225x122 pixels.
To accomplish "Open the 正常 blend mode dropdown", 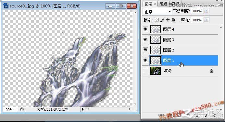I will point(157,11).
